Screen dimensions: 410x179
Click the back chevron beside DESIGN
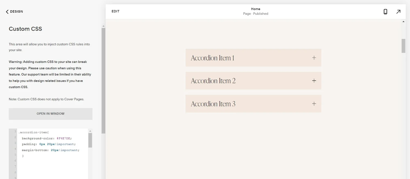pyautogui.click(x=7, y=11)
